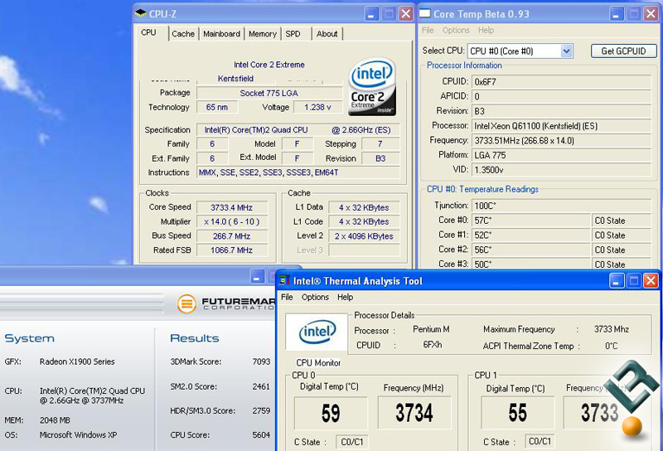The image size is (663, 451).
Task: Click the Get GCPUID button
Action: (x=623, y=51)
